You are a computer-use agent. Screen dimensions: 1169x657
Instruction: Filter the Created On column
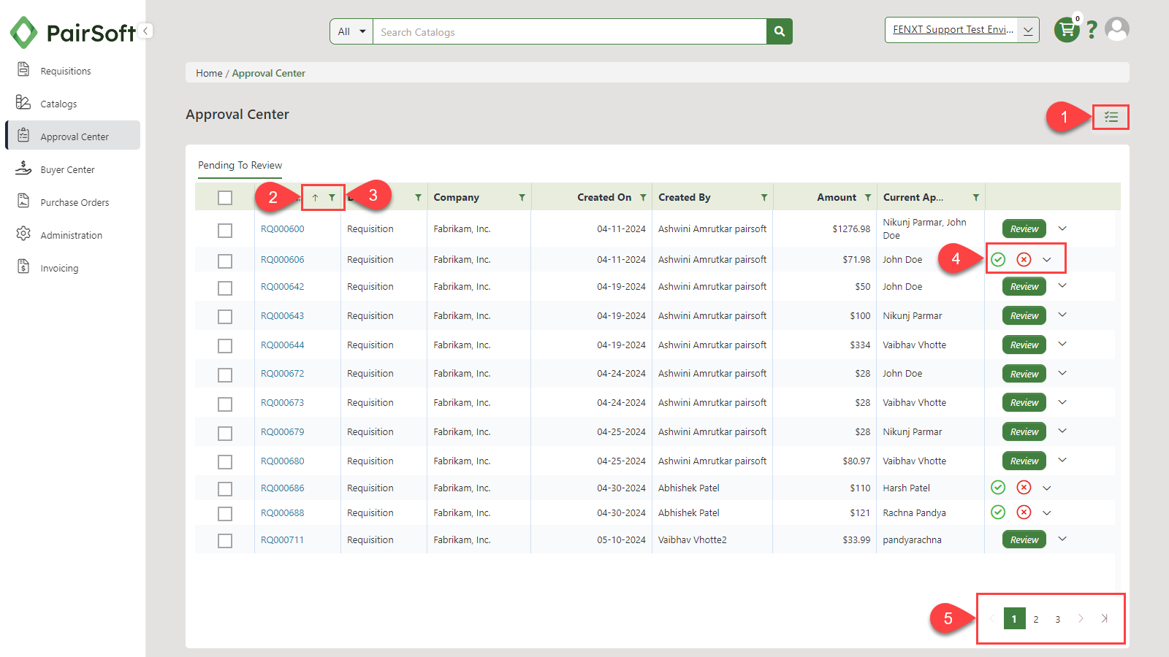[643, 197]
